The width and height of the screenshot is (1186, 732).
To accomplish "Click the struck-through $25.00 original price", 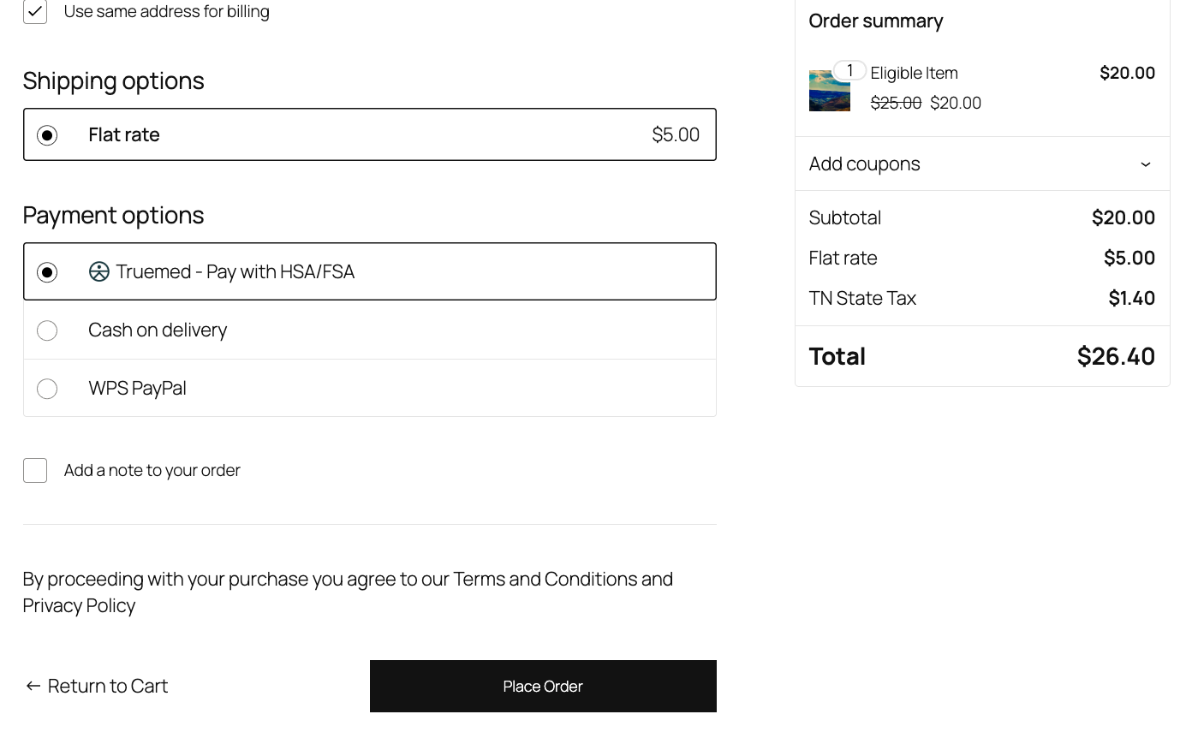I will 896,103.
